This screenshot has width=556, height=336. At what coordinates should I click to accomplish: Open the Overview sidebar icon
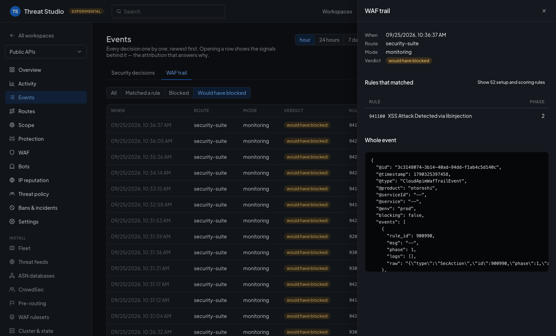[x=12, y=70]
